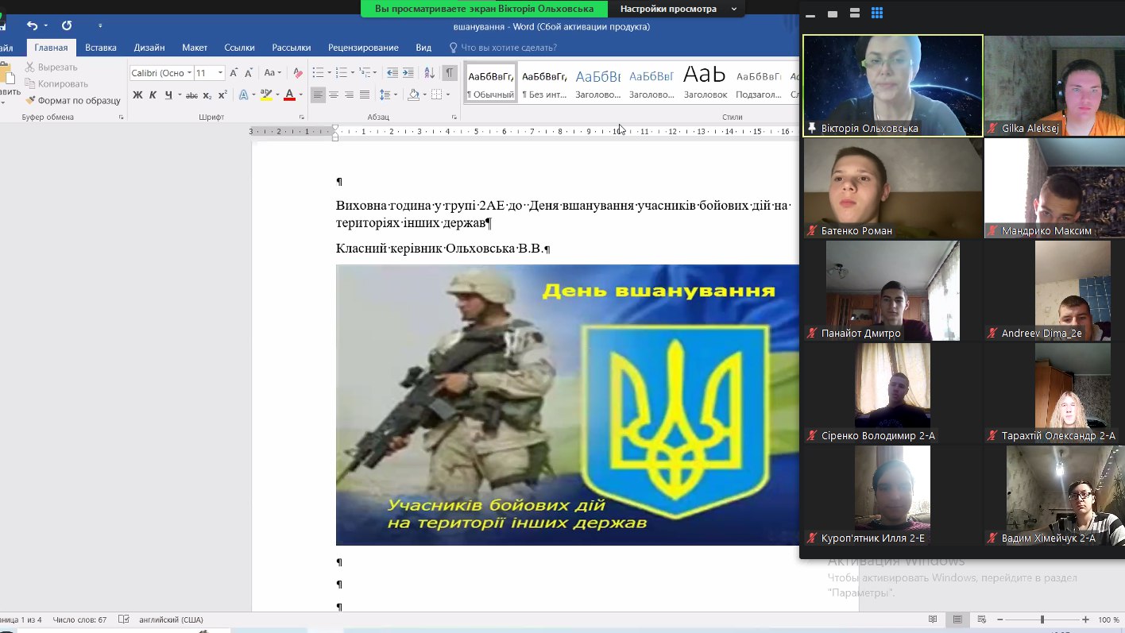Cut selection with the Вырезать button
This screenshot has width=1125, height=633.
(52, 68)
